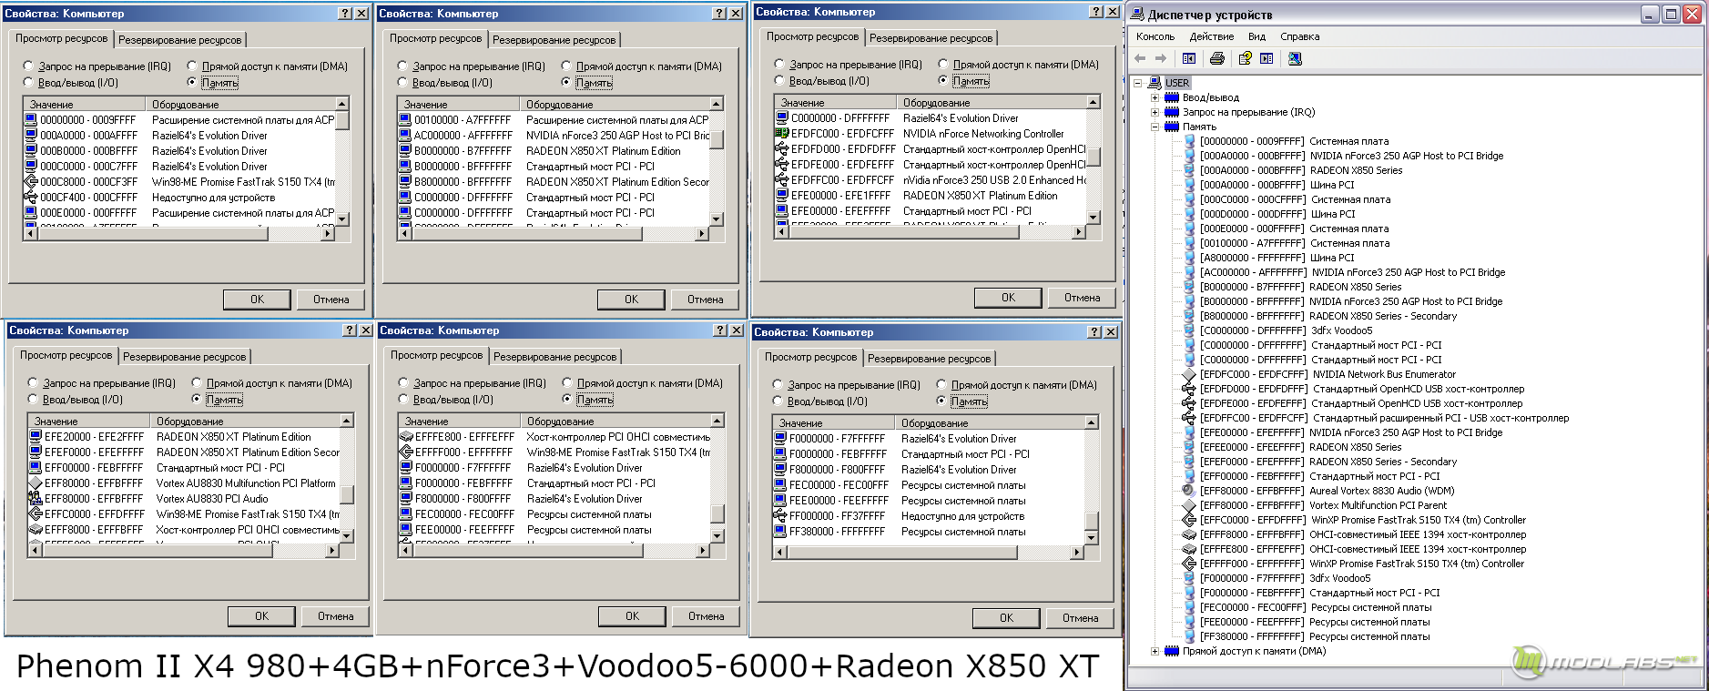Click the Print icon in Device Manager

point(1217,58)
